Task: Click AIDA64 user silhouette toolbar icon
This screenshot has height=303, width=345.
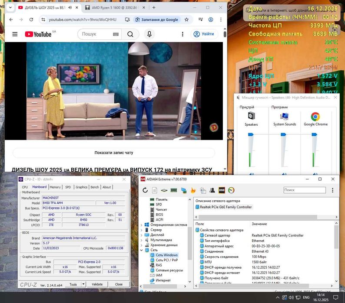Action: (212, 190)
